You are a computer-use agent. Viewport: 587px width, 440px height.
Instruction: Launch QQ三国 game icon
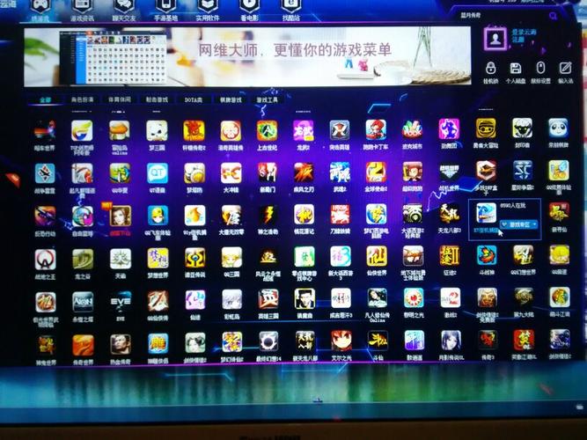(231, 258)
